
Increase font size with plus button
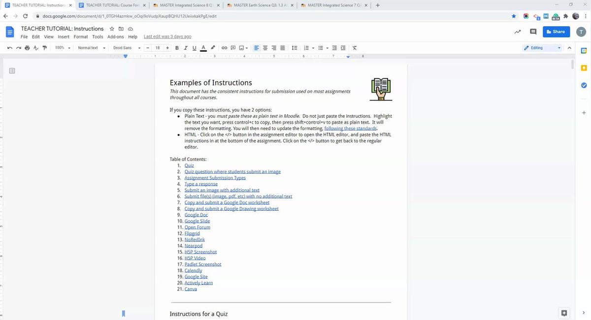167,48
